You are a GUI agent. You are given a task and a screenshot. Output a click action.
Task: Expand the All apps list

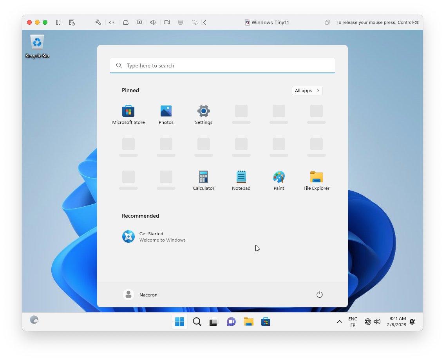coord(307,91)
